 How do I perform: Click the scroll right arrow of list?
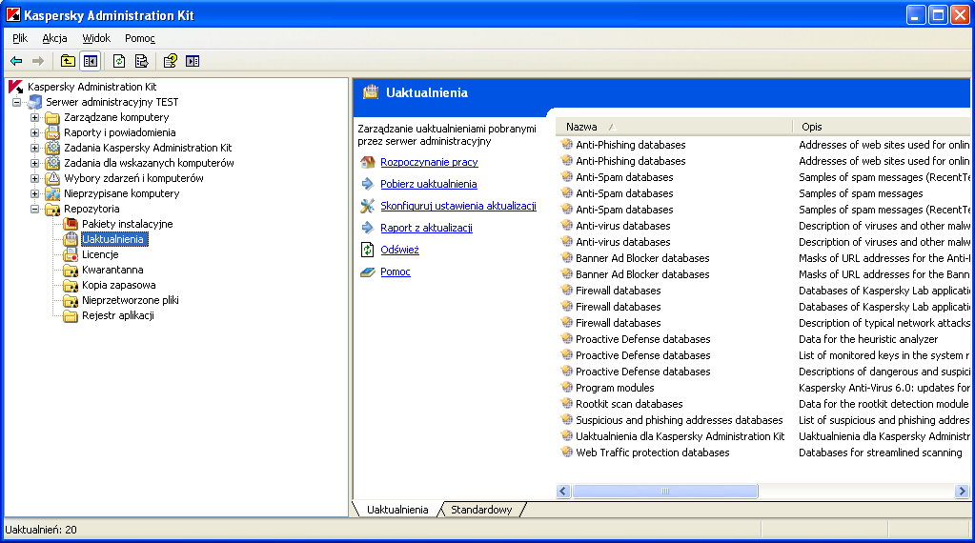pos(962,492)
